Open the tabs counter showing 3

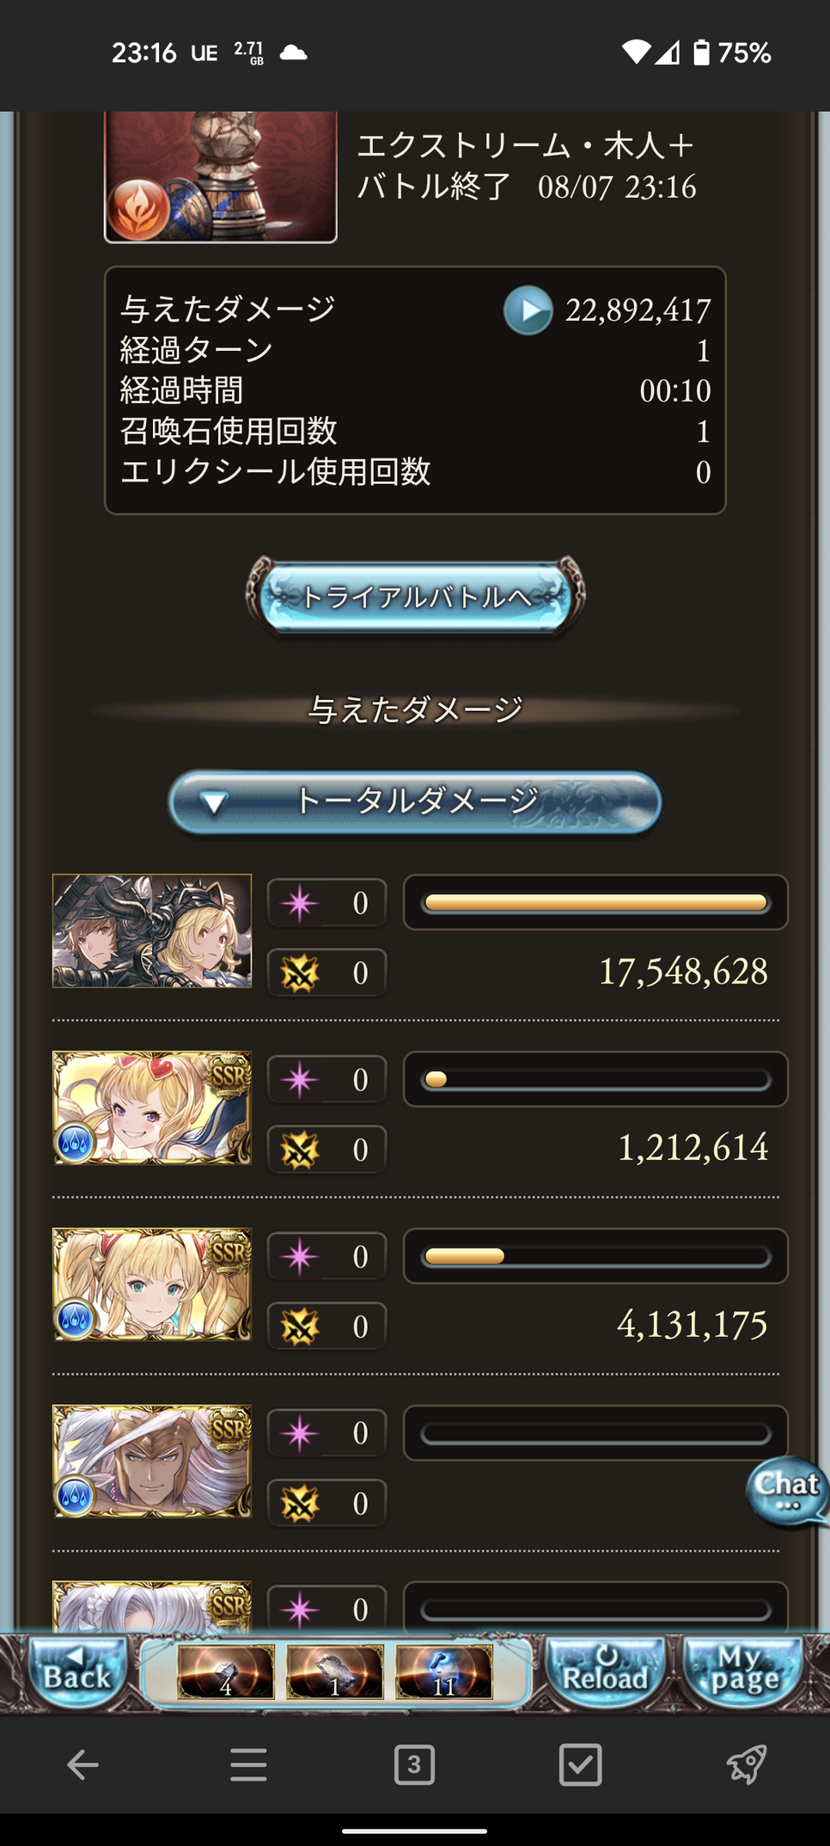click(414, 1765)
